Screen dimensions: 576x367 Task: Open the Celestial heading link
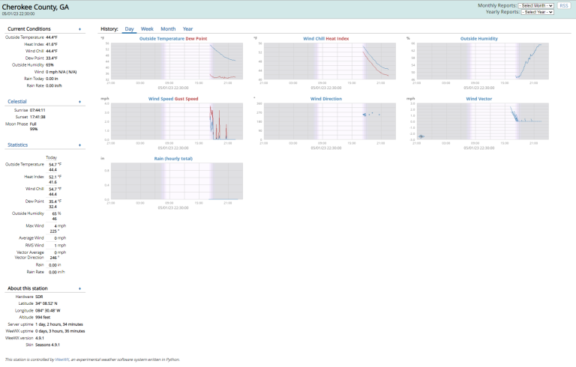point(17,101)
